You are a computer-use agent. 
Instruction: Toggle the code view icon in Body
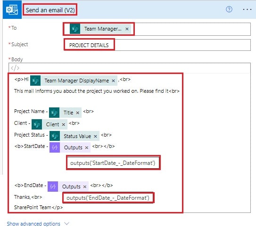coord(15,68)
